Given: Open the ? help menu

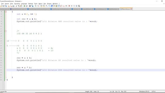Looking at the screenshot, I should point(59,4).
